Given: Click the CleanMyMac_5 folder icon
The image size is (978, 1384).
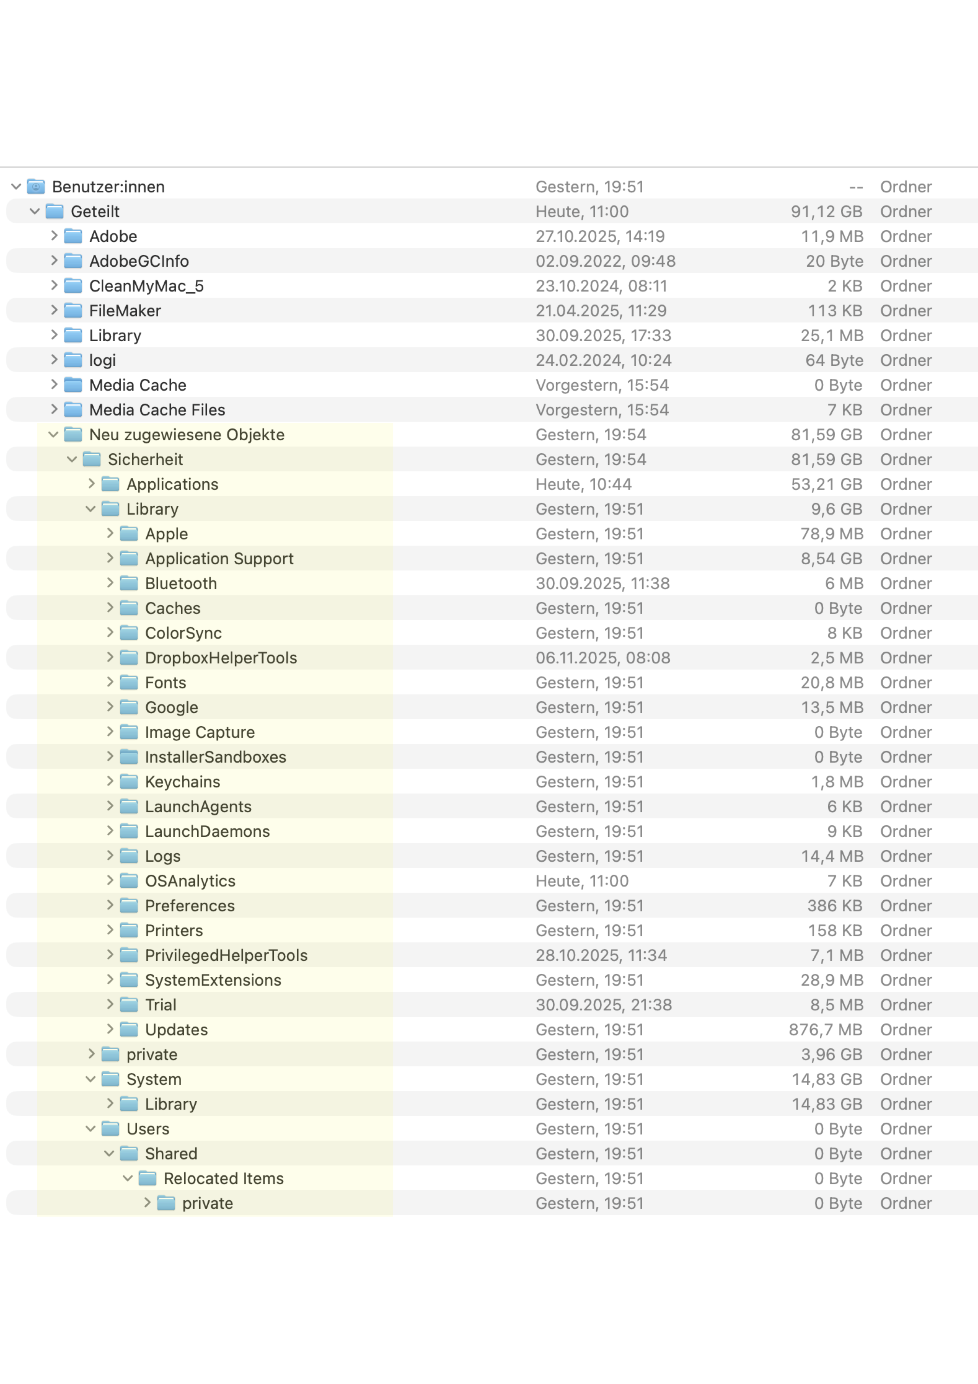Looking at the screenshot, I should (73, 286).
